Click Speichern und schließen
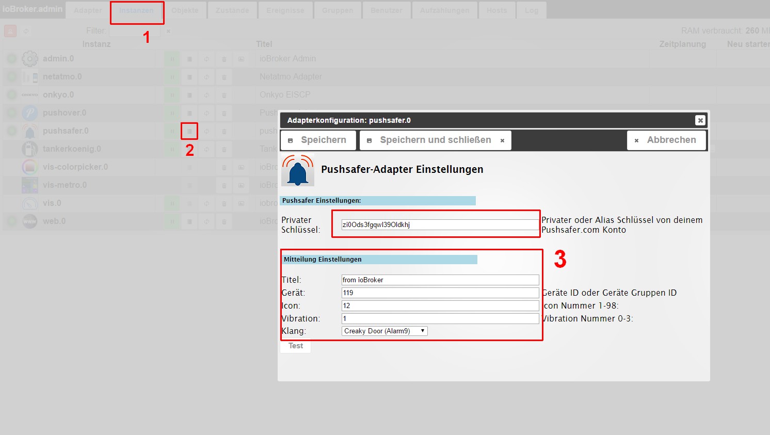The width and height of the screenshot is (770, 435). pyautogui.click(x=436, y=140)
